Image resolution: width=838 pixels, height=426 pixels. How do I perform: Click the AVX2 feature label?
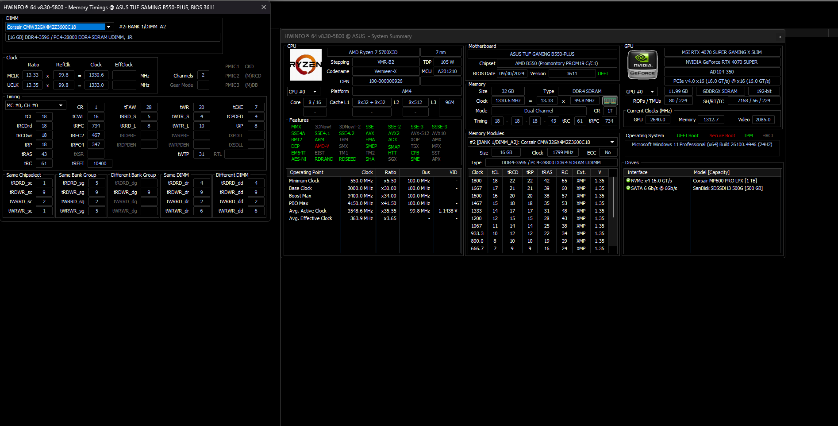[394, 133]
